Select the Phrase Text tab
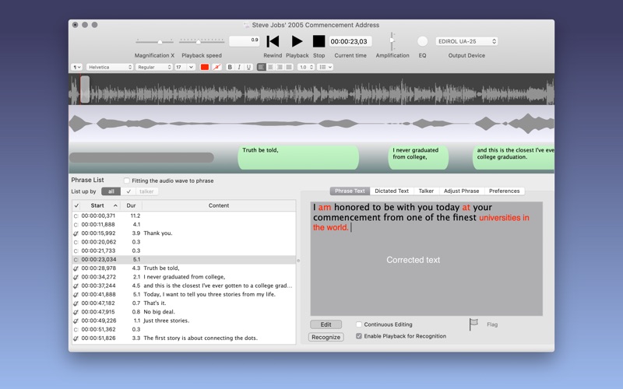This screenshot has height=389, width=623. tap(350, 191)
